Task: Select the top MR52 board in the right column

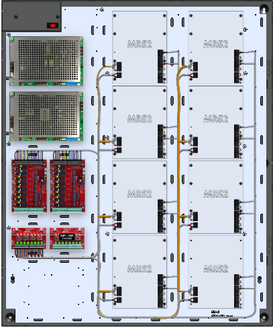Action: tap(216, 47)
